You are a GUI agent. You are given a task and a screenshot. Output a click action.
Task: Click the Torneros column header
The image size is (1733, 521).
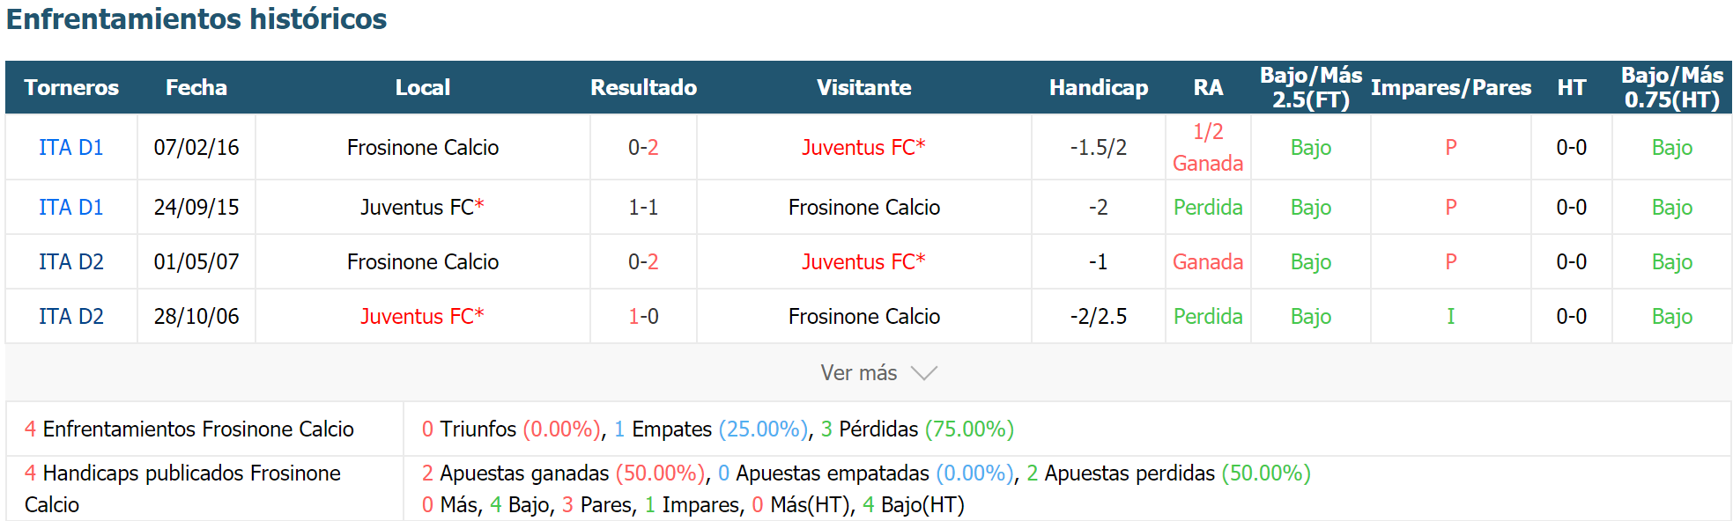(71, 87)
